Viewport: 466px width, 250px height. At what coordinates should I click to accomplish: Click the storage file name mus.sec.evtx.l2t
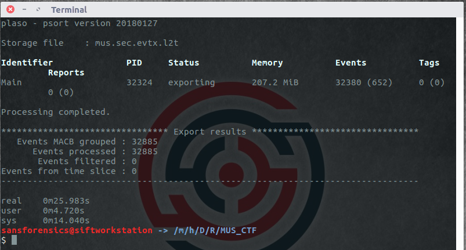[137, 43]
